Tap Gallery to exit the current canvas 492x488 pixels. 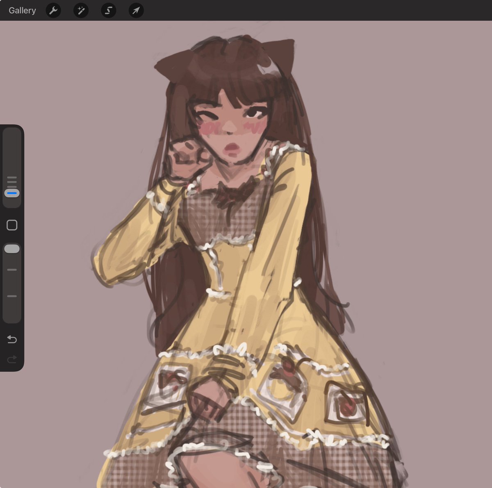pos(22,11)
